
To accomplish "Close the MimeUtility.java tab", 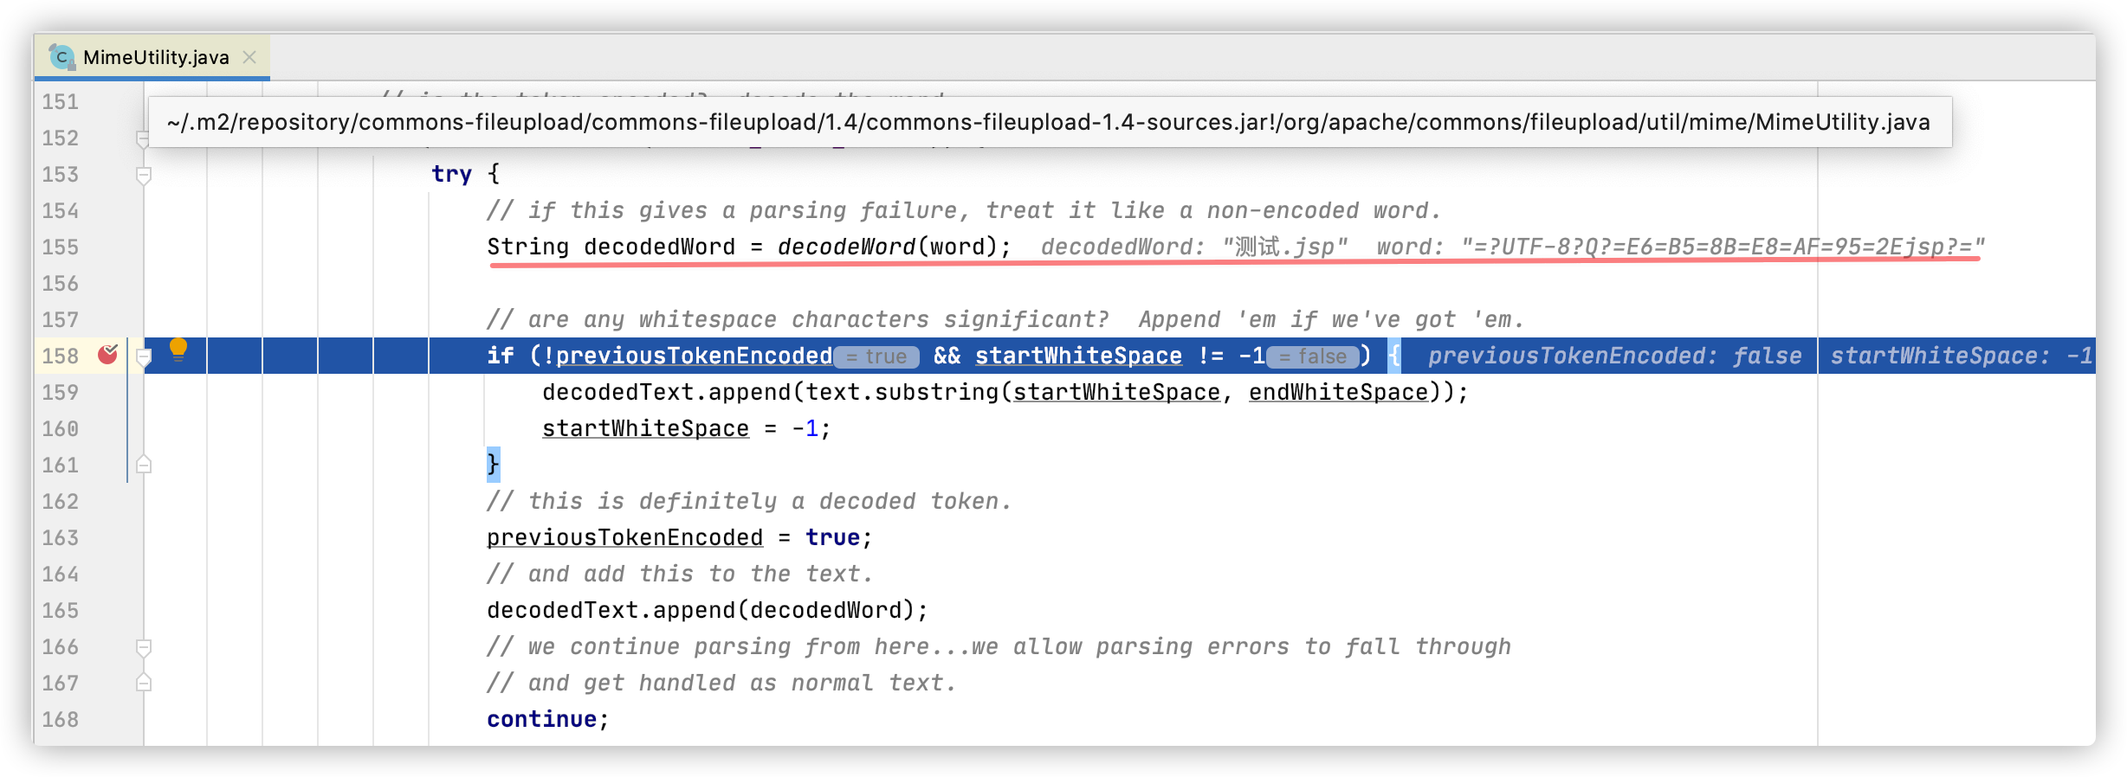I will click(x=249, y=57).
